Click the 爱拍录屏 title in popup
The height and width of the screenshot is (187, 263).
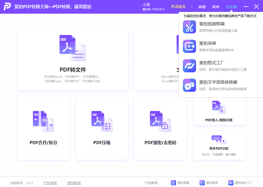207,43
